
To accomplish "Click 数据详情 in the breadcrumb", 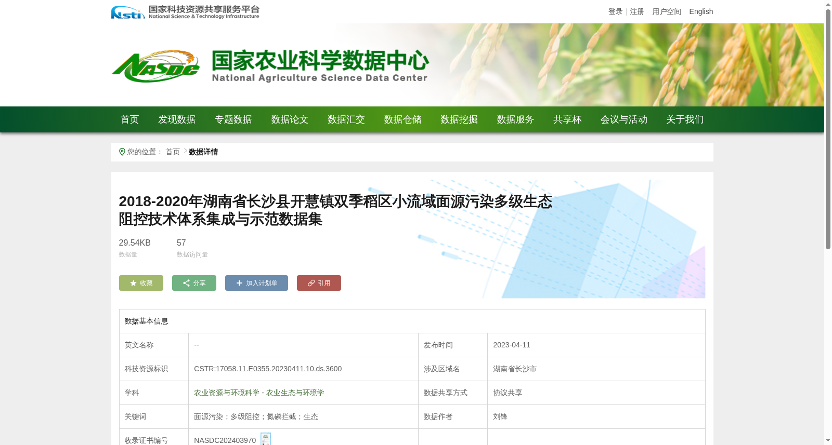I will (x=203, y=152).
